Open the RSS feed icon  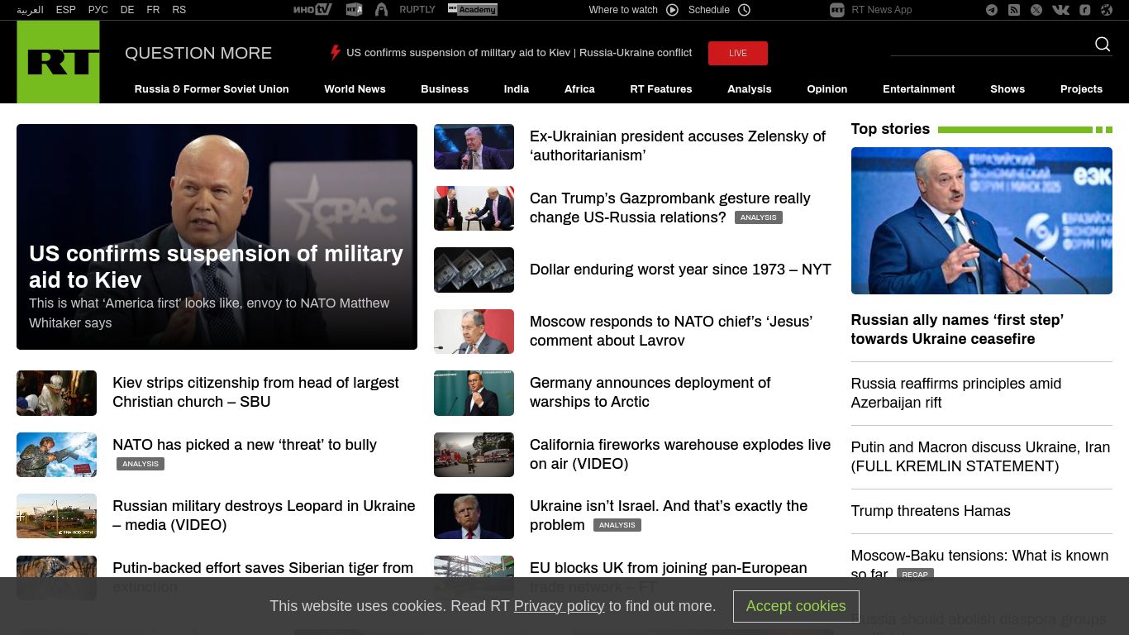pos(1014,10)
